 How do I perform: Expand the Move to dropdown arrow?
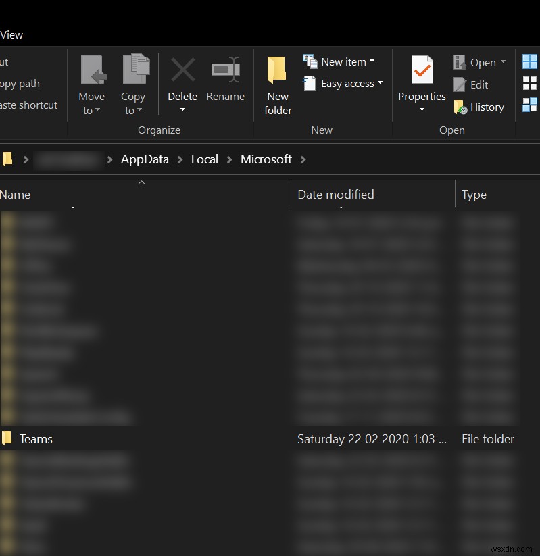click(97, 109)
